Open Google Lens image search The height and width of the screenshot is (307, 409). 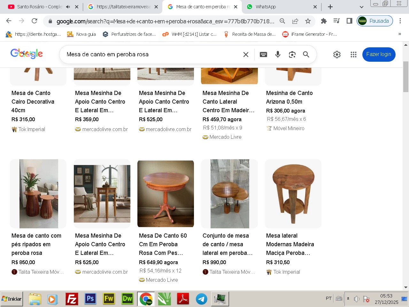pos(292,54)
